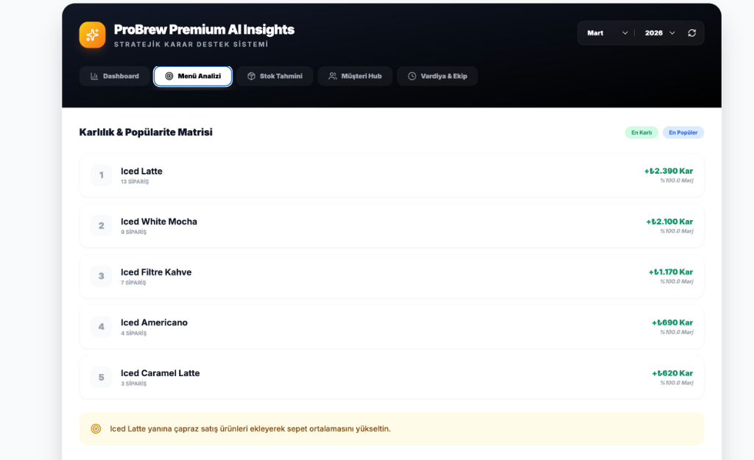Click the target icon in yellow tip banner
Viewport: 754px width, 460px height.
coord(96,428)
